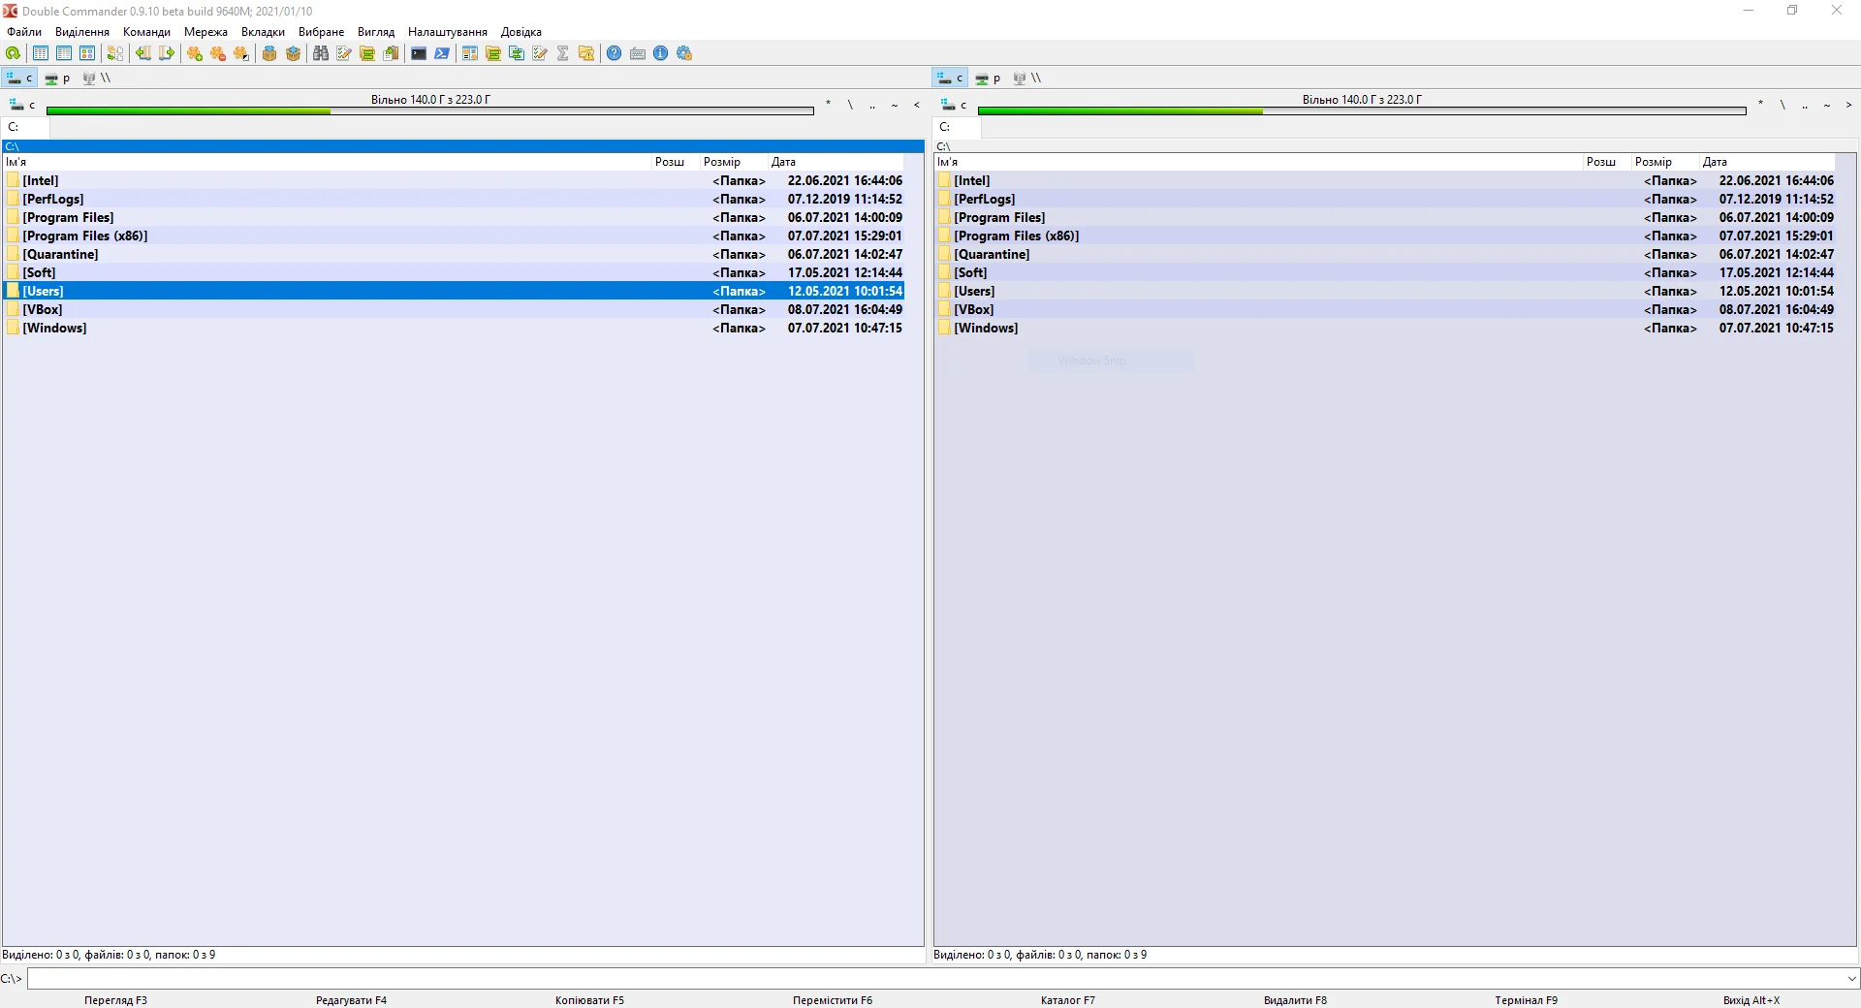
Task: Open the multi-rename tool icon
Action: pos(344,53)
